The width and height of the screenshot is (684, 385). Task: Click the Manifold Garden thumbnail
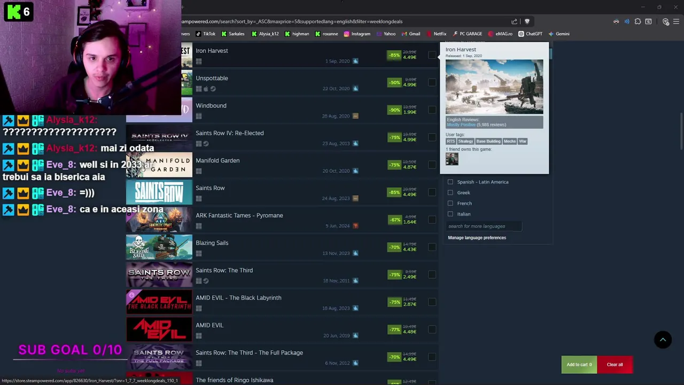coord(159,165)
